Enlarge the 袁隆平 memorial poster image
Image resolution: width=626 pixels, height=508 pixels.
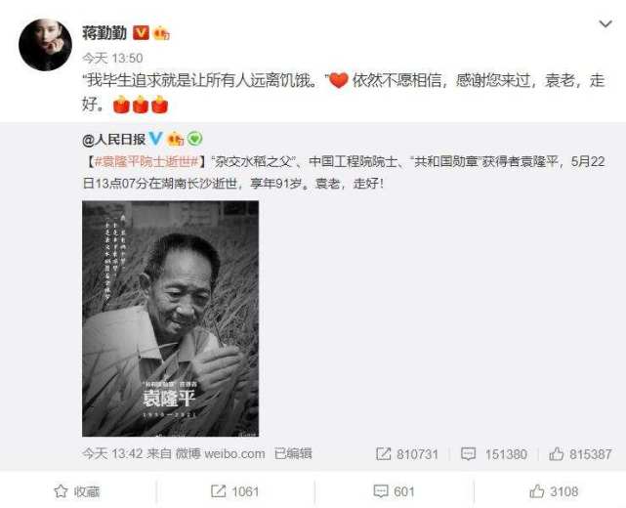tap(171, 318)
